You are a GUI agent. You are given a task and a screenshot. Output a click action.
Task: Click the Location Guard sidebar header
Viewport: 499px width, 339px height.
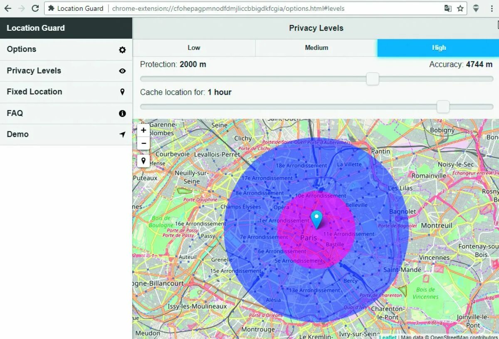(66, 28)
